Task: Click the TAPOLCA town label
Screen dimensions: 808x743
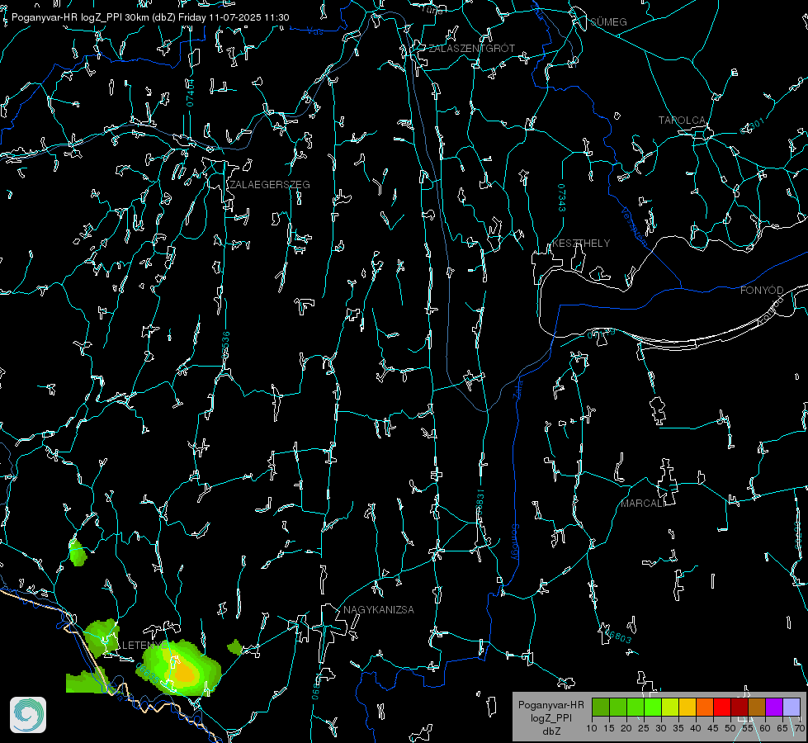Action: (x=682, y=121)
